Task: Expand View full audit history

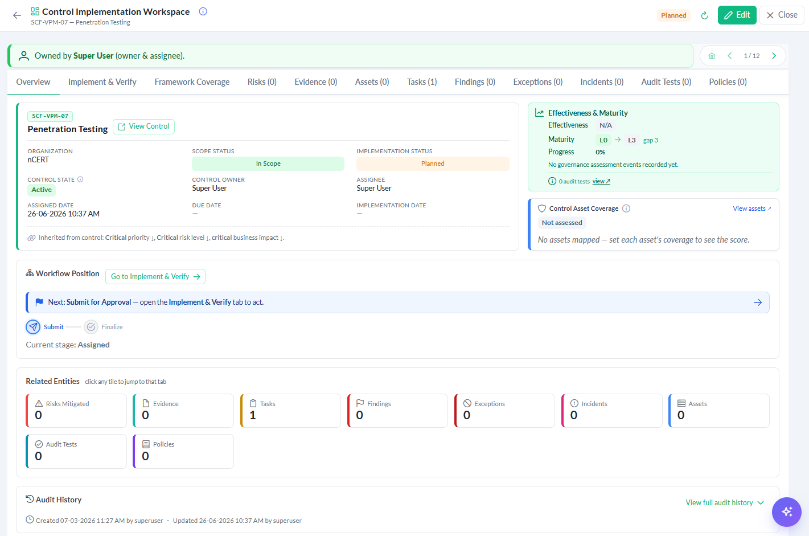Action: [x=725, y=503]
